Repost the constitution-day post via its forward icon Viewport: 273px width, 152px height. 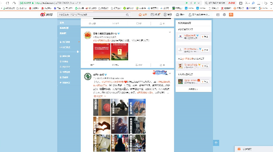[116, 65]
